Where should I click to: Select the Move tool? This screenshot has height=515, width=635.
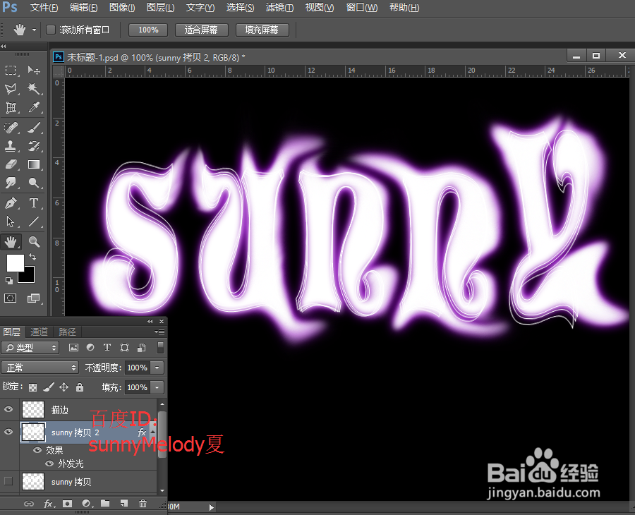[34, 71]
